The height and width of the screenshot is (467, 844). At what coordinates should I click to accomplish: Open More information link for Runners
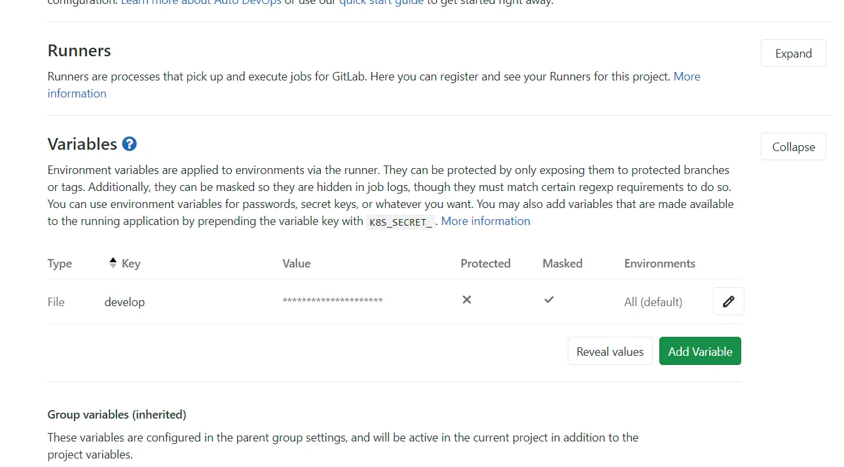pos(687,77)
